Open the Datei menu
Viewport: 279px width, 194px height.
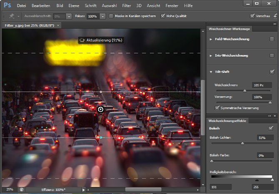tap(21, 6)
